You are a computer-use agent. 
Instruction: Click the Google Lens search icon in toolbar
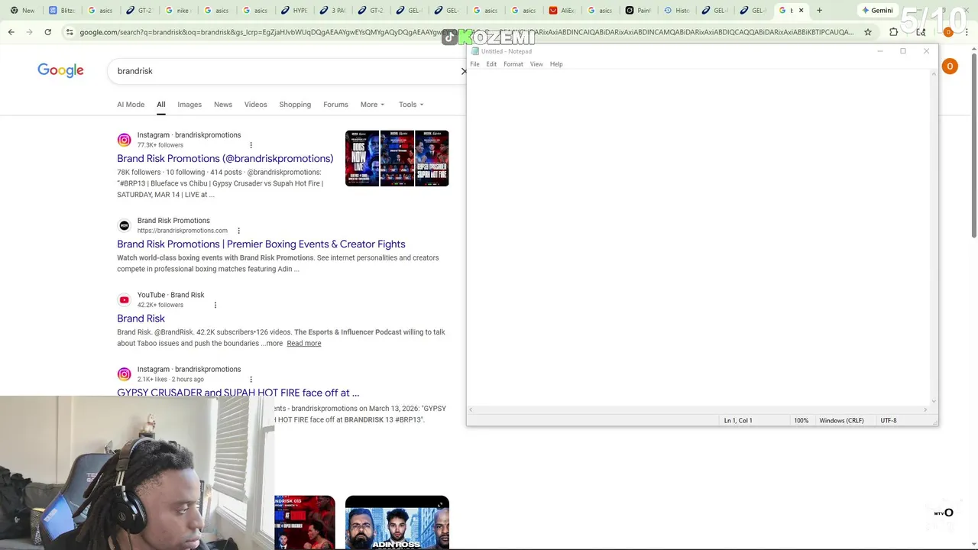[x=921, y=32]
